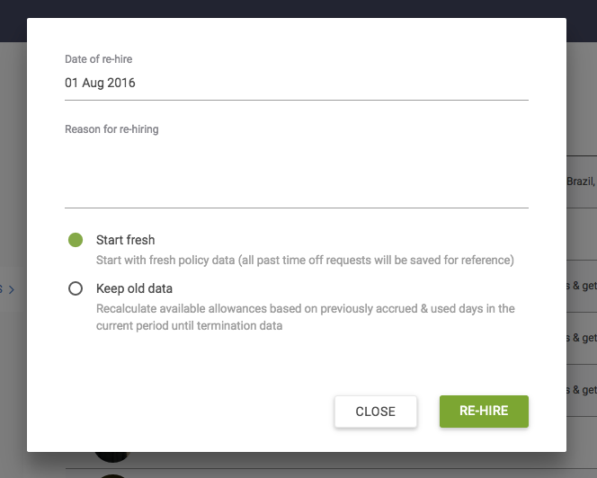Select the Keep old data radio button
Screen dimensions: 597x478
(76, 288)
